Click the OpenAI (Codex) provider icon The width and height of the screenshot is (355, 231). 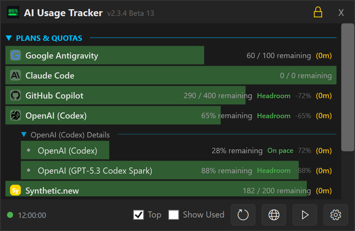pyautogui.click(x=15, y=115)
